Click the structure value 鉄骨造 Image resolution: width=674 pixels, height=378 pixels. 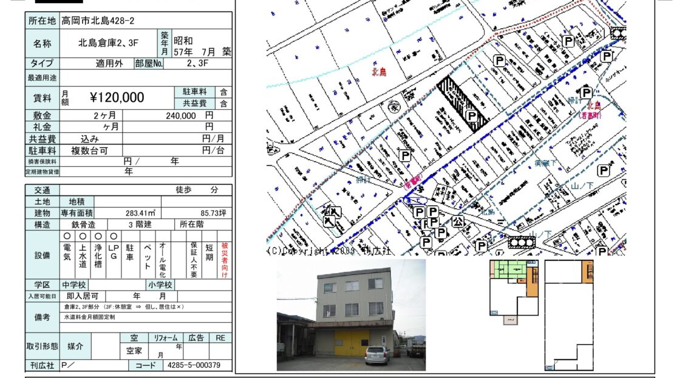[83, 224]
